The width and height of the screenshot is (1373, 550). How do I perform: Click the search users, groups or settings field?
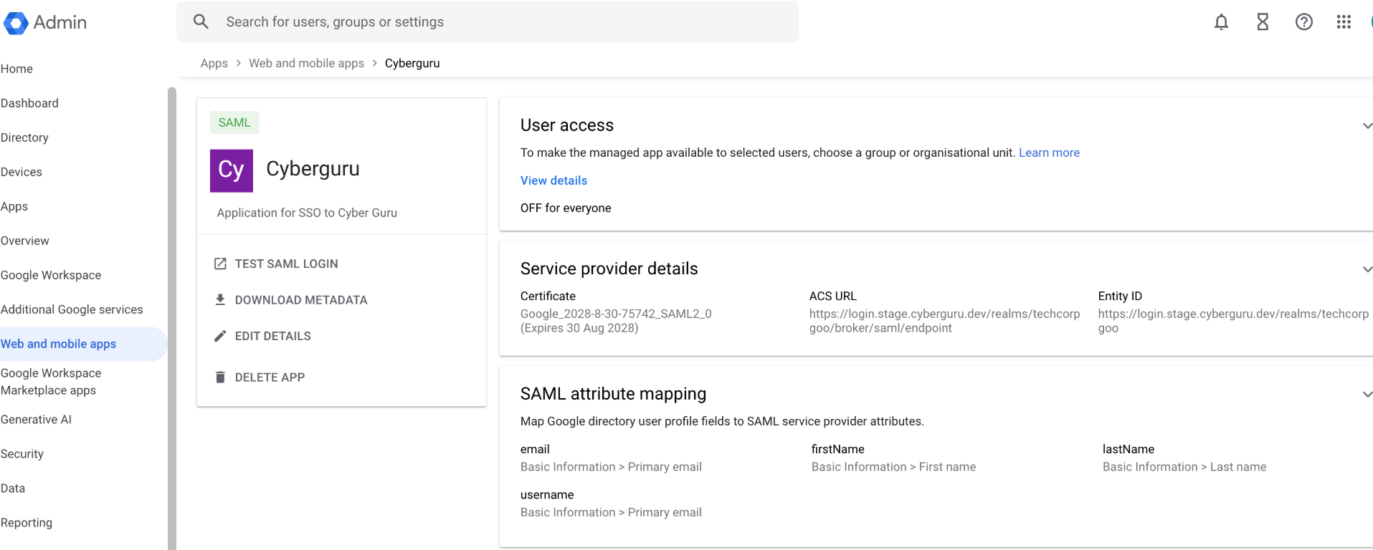(488, 21)
